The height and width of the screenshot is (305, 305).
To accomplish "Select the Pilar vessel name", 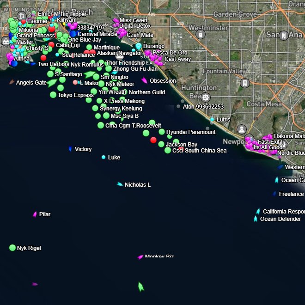I will [45, 214].
